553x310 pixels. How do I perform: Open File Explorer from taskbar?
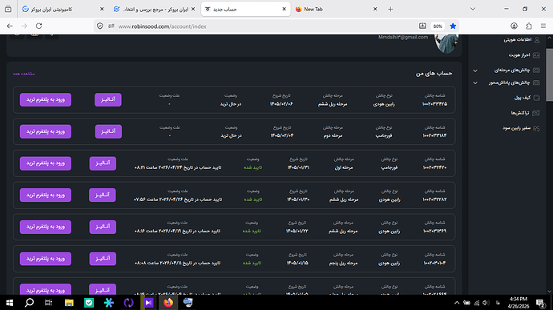pyautogui.click(x=69, y=303)
